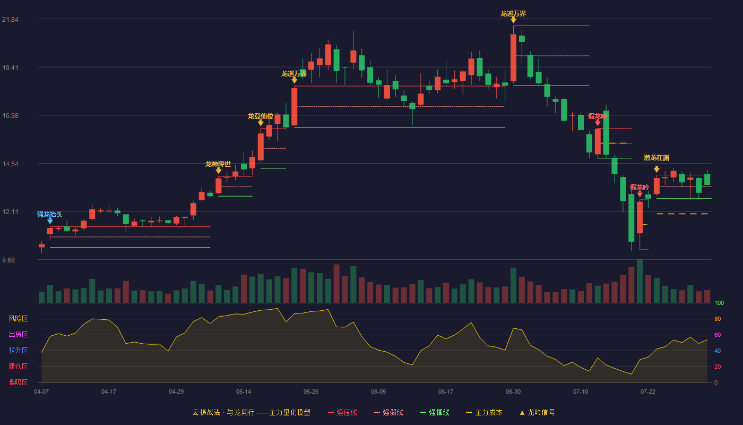
Task: Click the 龙登仙位 signal arrow
Action: click(x=261, y=123)
